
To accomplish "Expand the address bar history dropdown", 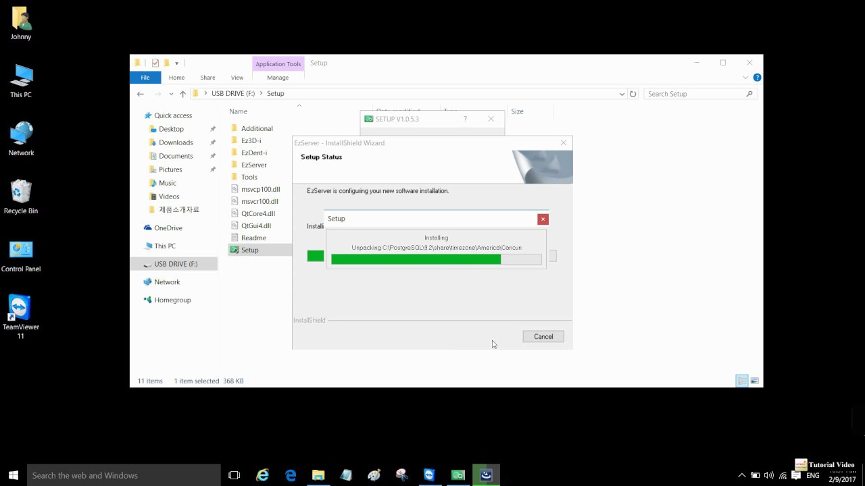I will coord(622,94).
